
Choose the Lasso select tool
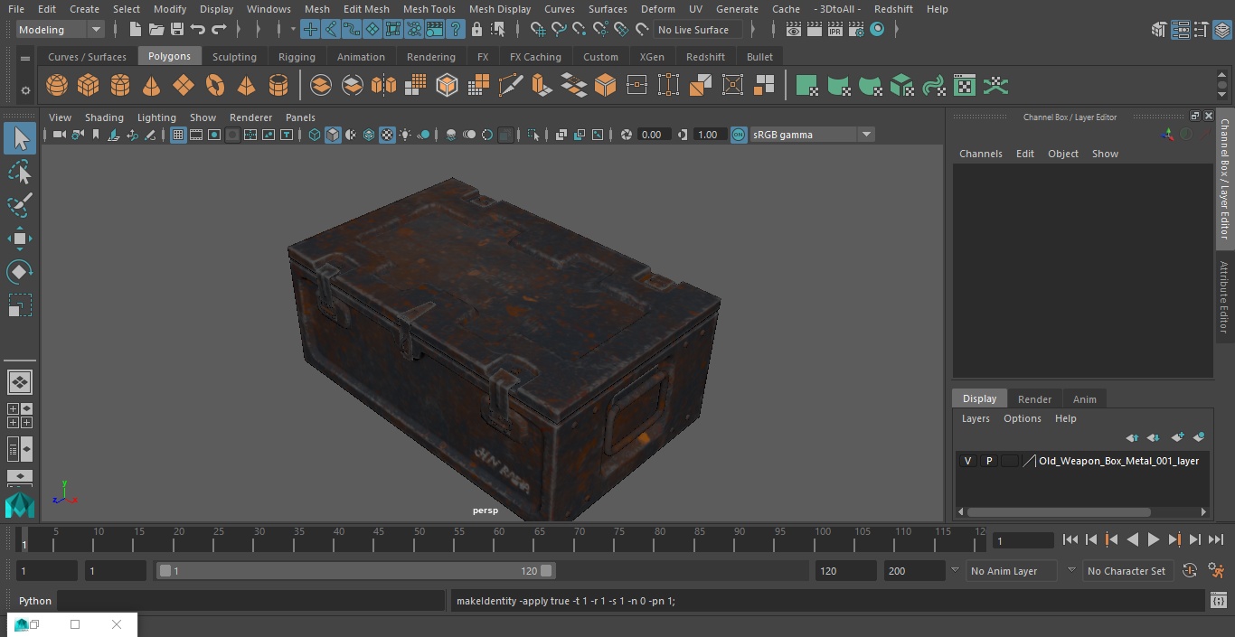pyautogui.click(x=20, y=172)
